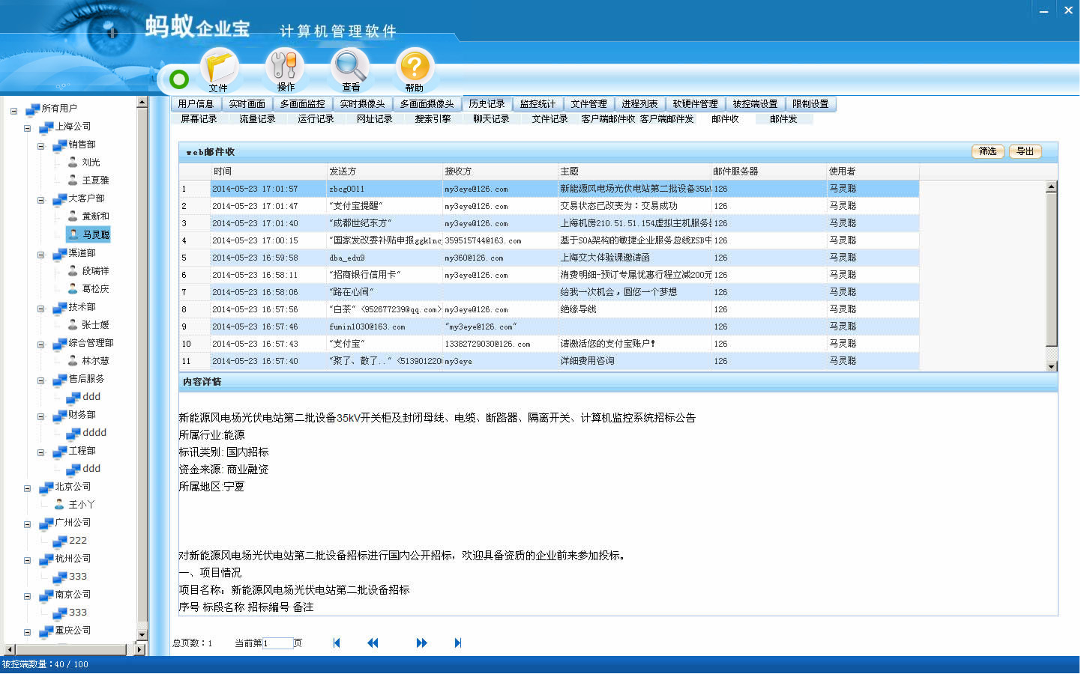Collapse the 销售部 department node
The height and width of the screenshot is (674, 1081).
point(41,146)
